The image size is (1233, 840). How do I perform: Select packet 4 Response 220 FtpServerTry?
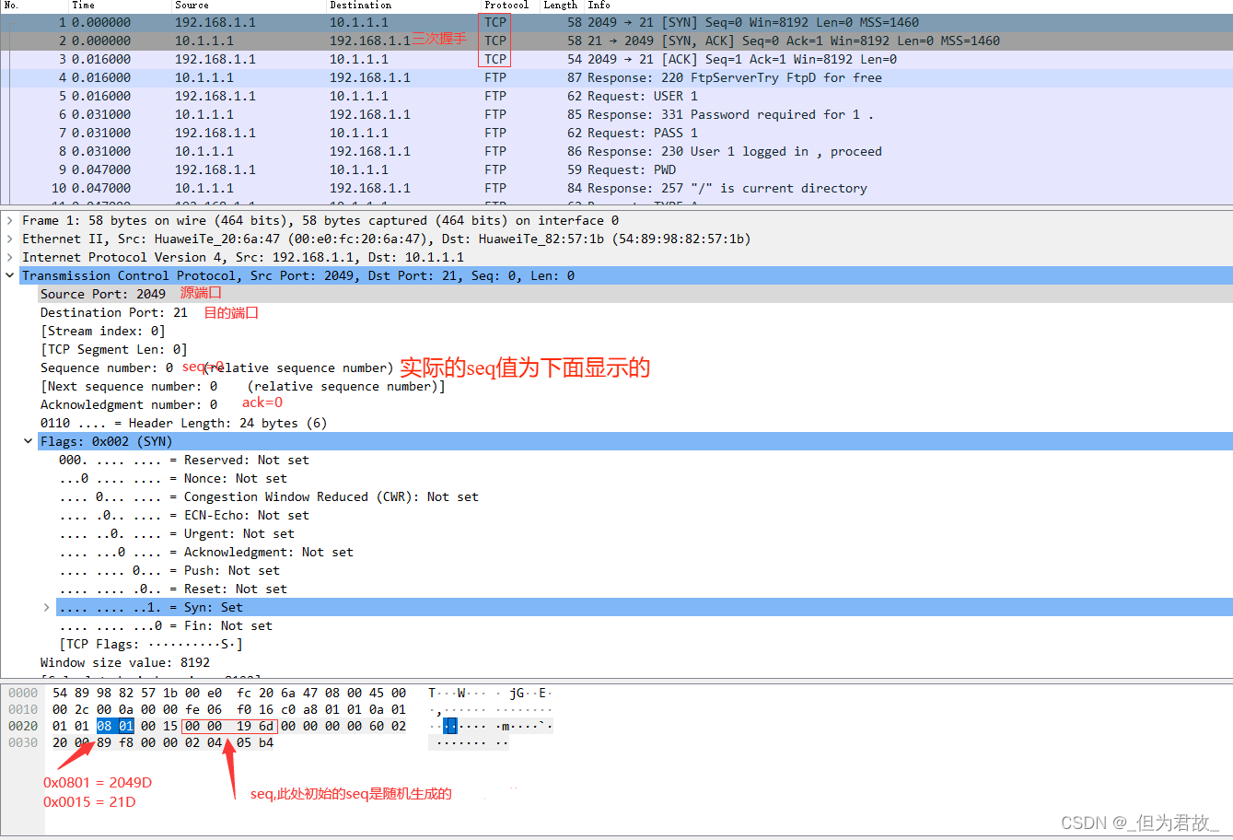616,77
